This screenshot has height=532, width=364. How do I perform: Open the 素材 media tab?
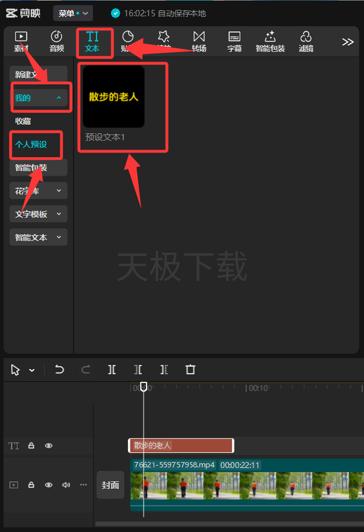click(x=21, y=42)
